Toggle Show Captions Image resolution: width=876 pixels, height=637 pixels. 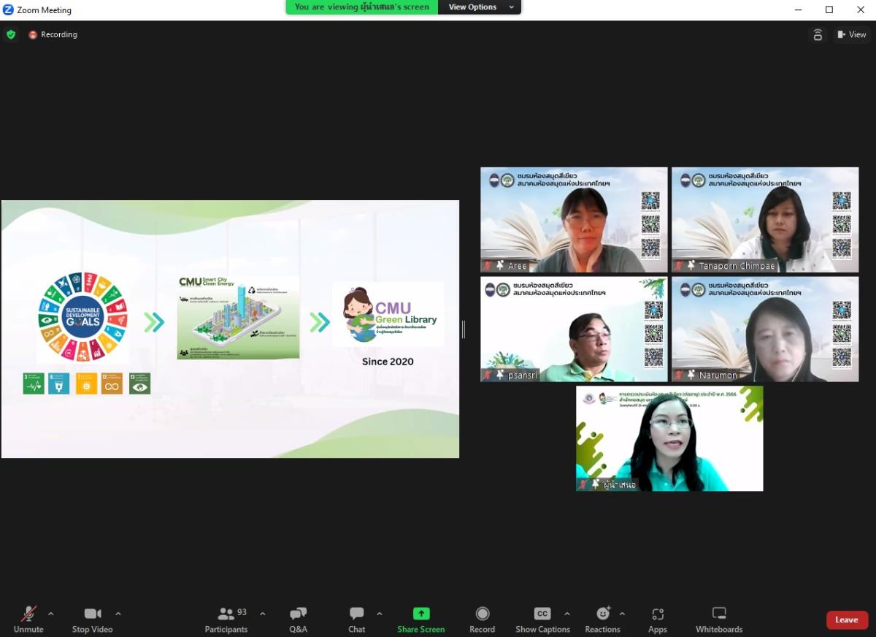coord(542,619)
